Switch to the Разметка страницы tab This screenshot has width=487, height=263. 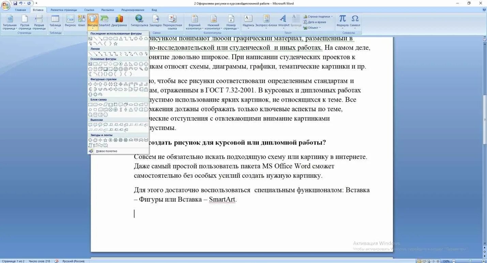click(x=64, y=10)
